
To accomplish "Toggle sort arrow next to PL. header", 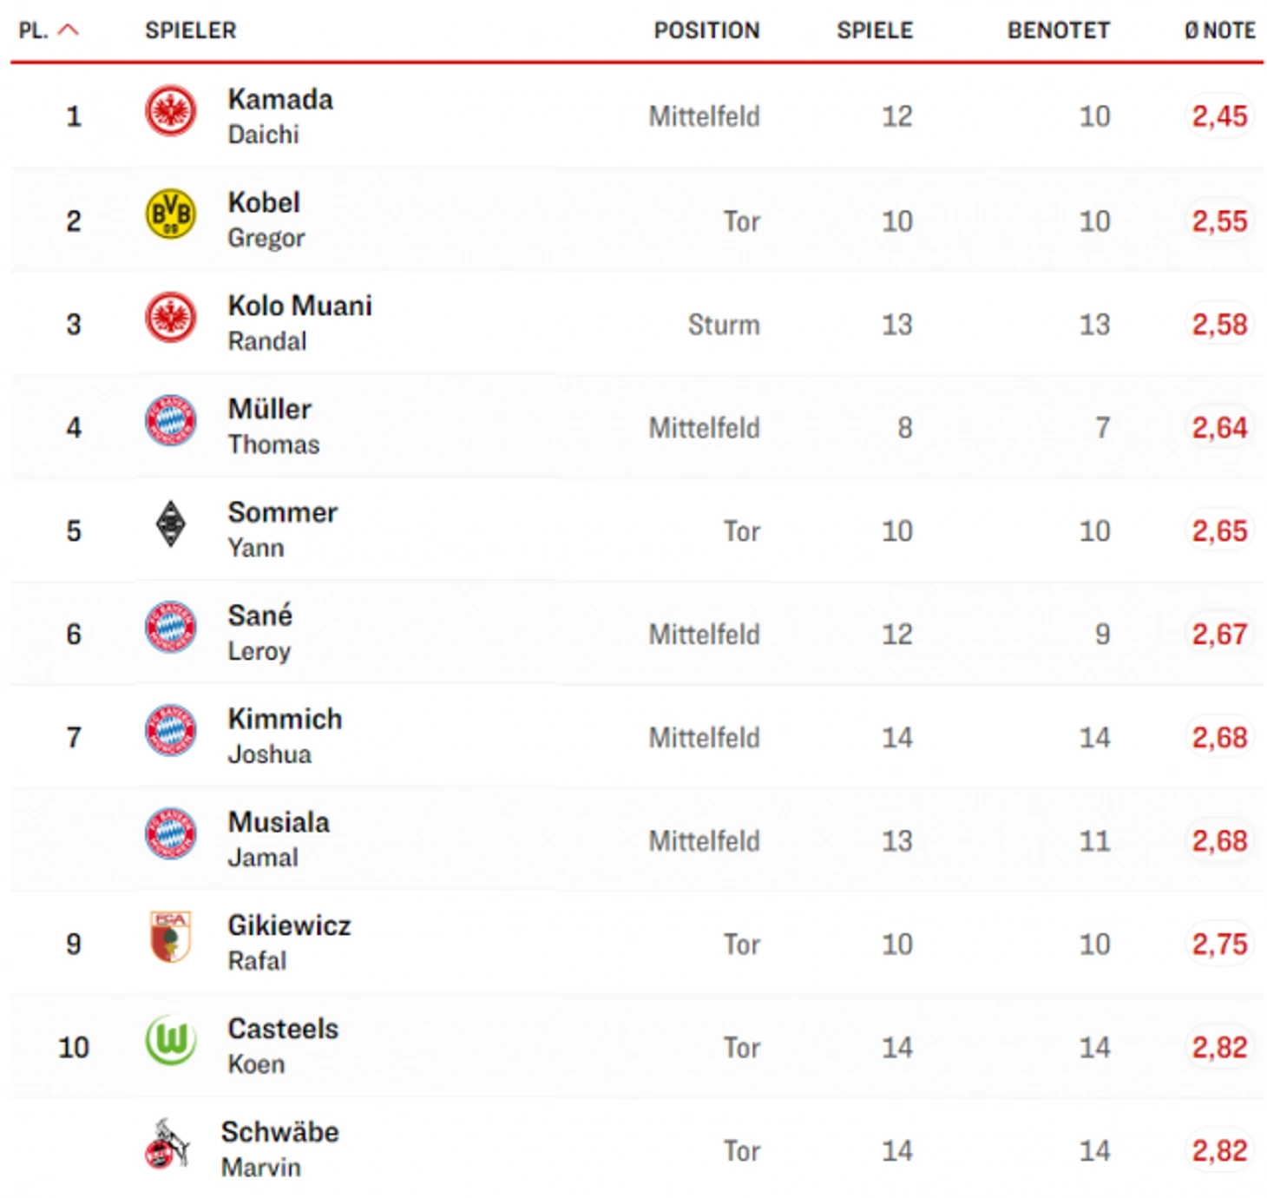I will point(68,30).
